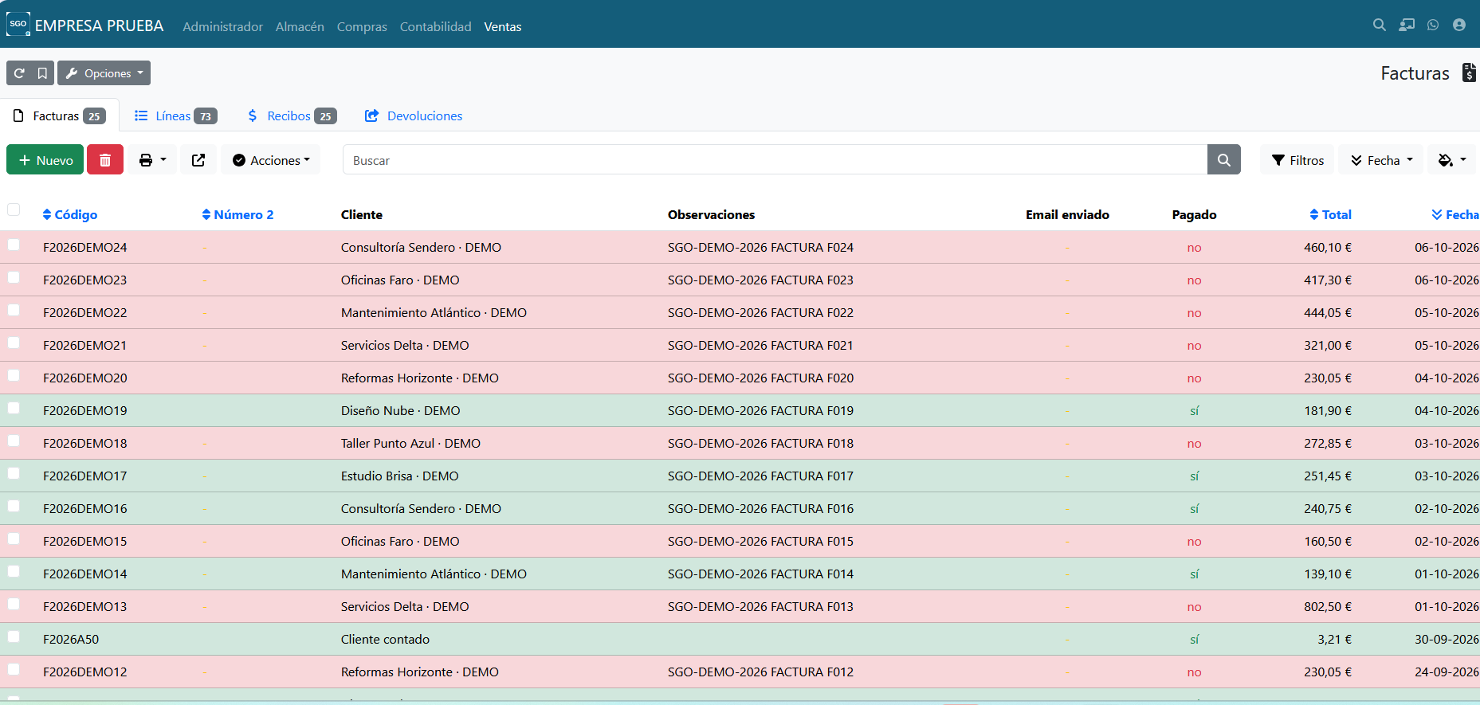Open the WhatsApp contact icon
Image resolution: width=1480 pixels, height=705 pixels.
[1433, 25]
